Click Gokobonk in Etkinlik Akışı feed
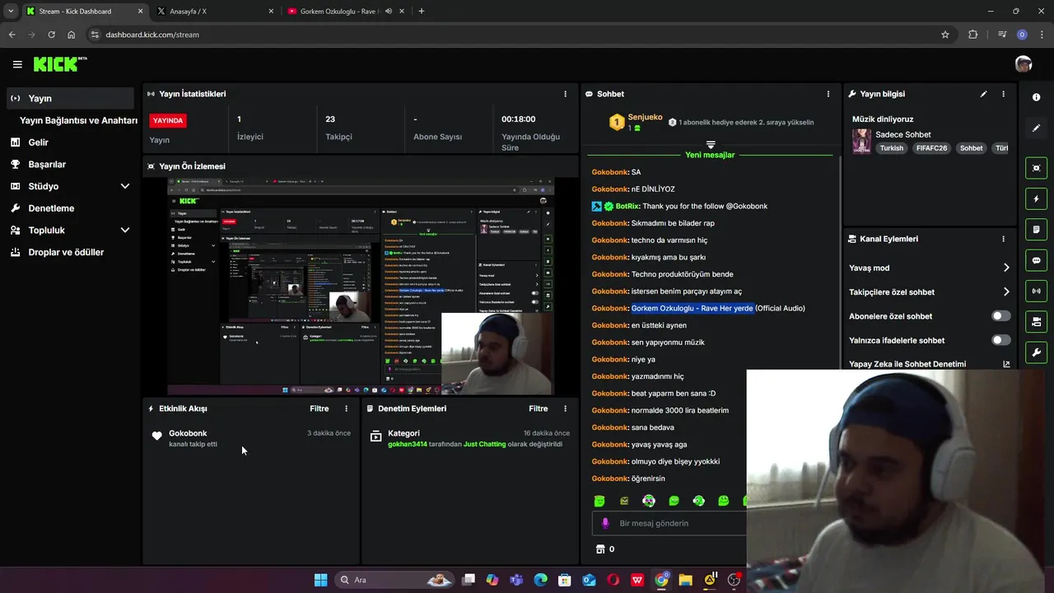 pyautogui.click(x=188, y=433)
